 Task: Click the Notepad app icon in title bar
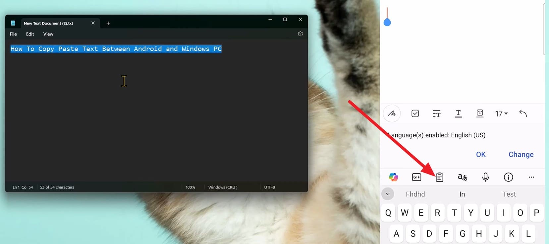[13, 23]
